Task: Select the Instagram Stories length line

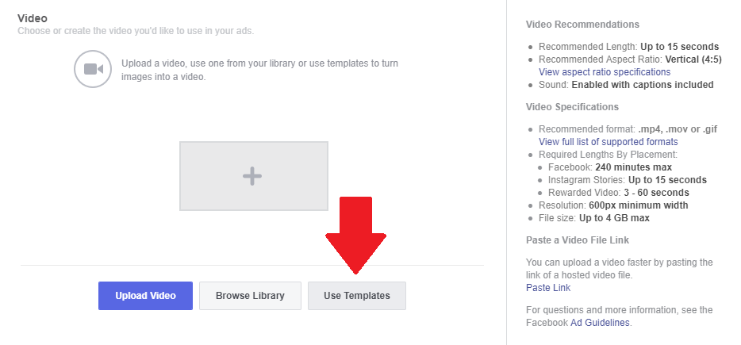Action: click(x=627, y=180)
